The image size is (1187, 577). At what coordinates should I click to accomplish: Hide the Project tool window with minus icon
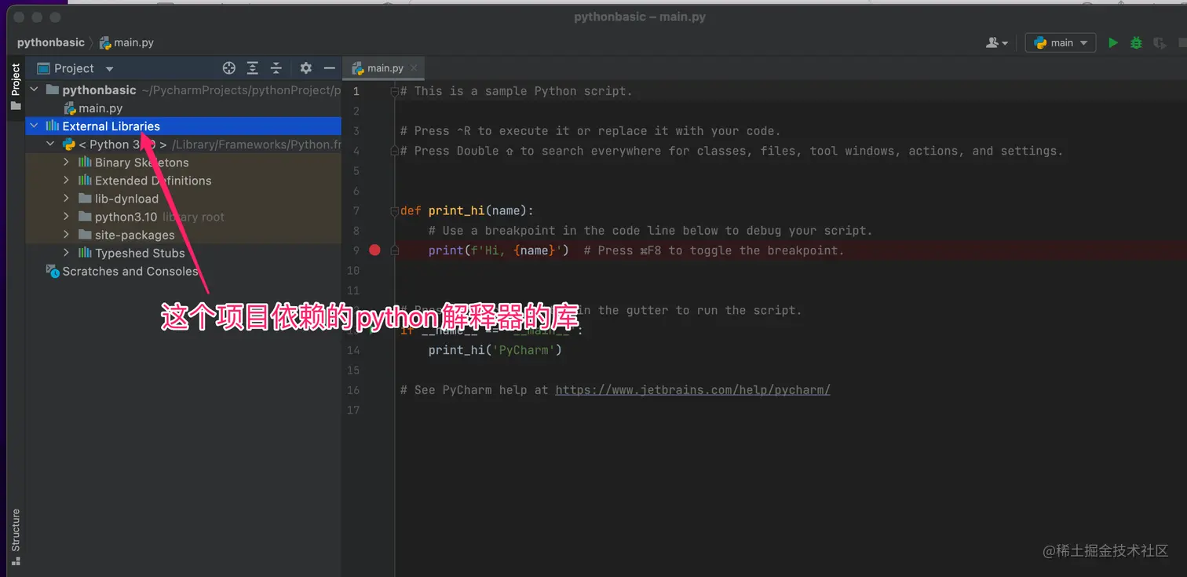point(330,68)
